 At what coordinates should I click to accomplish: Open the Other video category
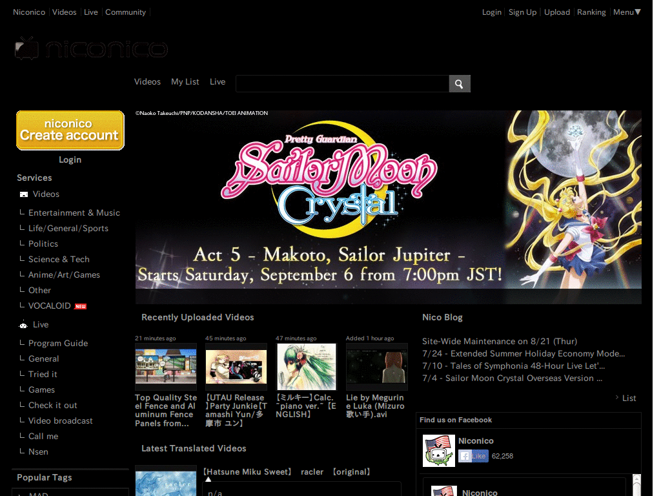[39, 291]
